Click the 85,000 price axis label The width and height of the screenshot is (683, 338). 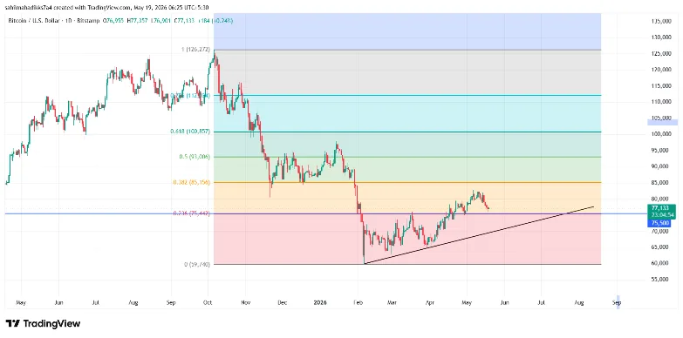tap(660, 183)
